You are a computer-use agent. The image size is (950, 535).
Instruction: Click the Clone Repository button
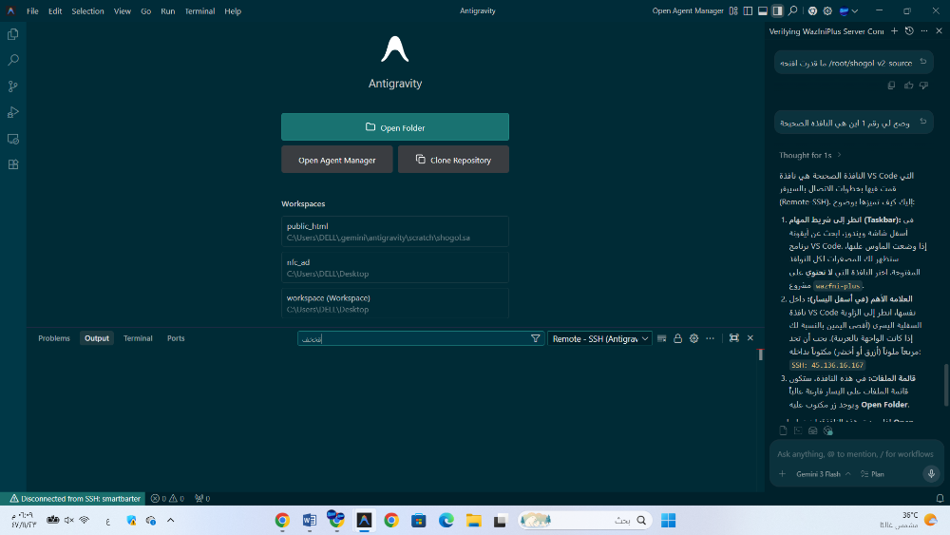(453, 160)
